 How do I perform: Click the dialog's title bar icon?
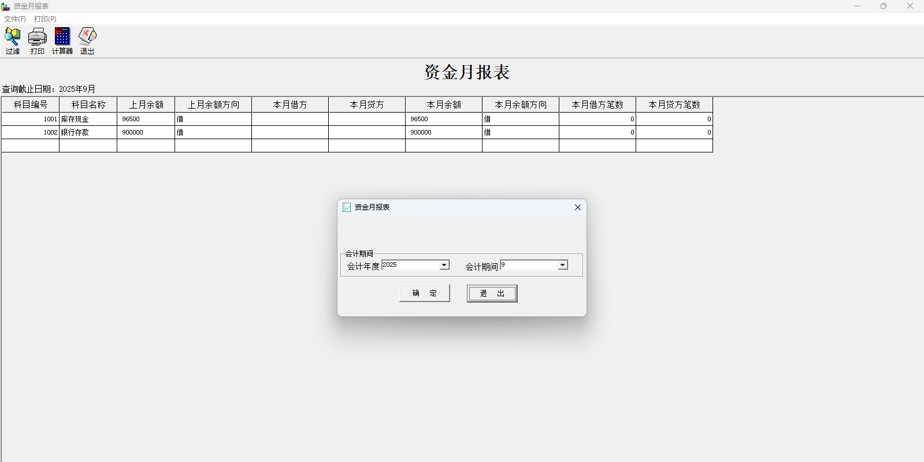coord(347,207)
